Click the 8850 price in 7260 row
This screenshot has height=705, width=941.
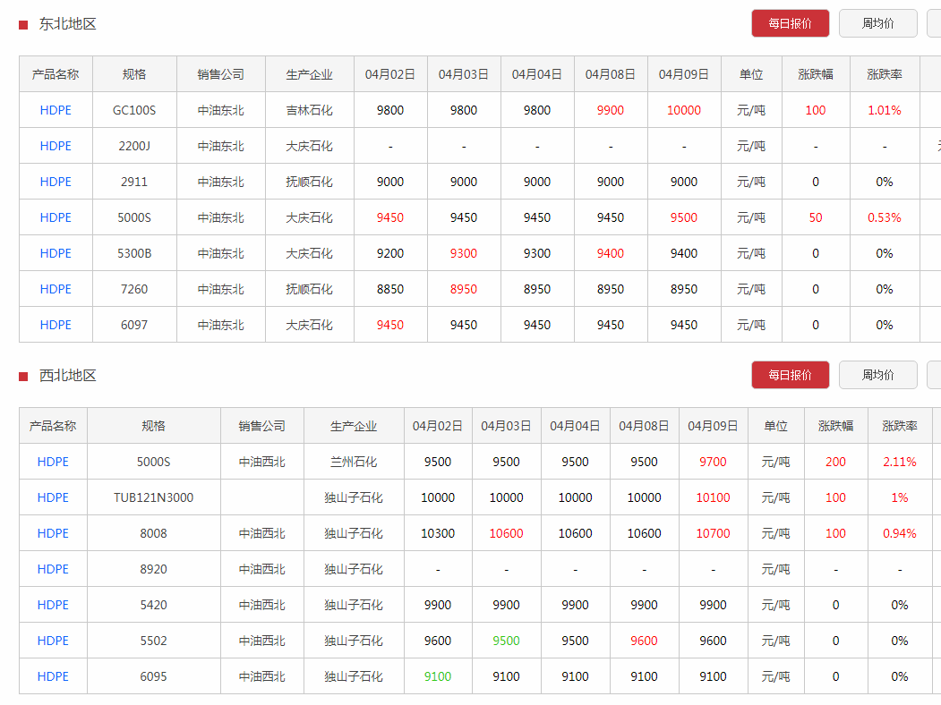[x=390, y=289]
